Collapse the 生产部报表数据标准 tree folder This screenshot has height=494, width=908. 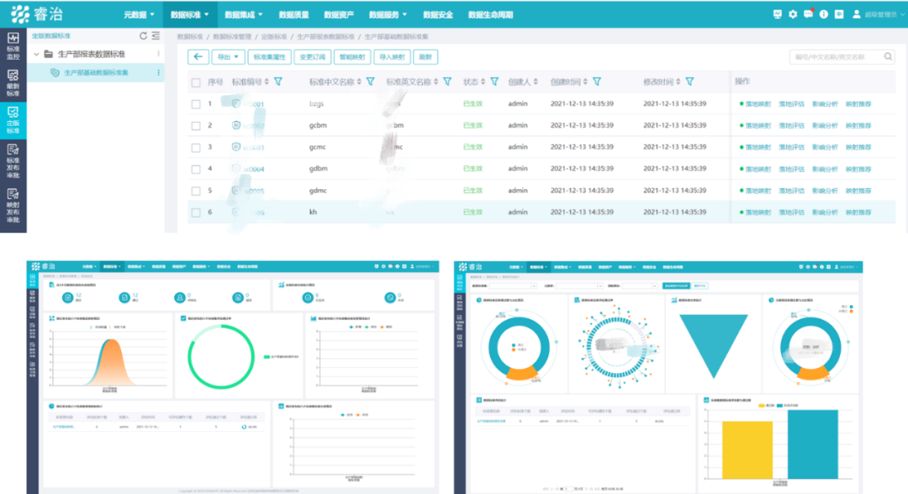pos(36,55)
